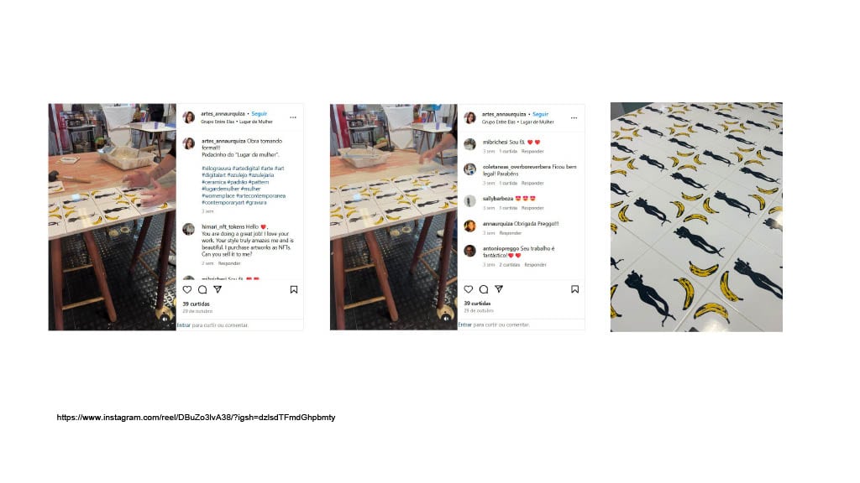Share left post with paper-plane icon

(x=218, y=289)
